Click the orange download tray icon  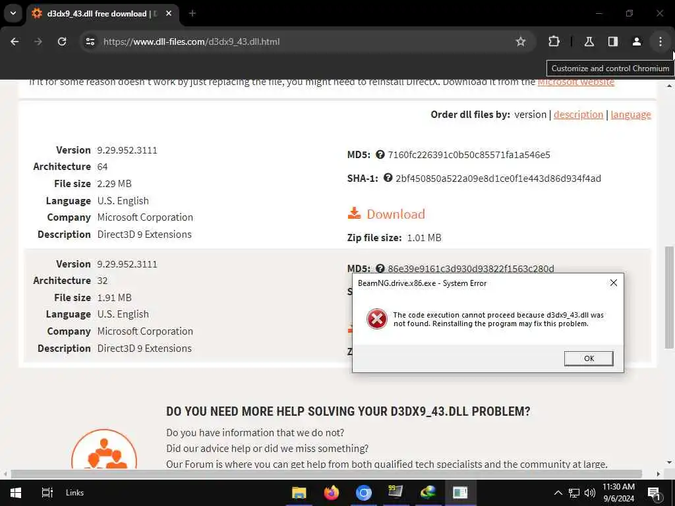[354, 213]
